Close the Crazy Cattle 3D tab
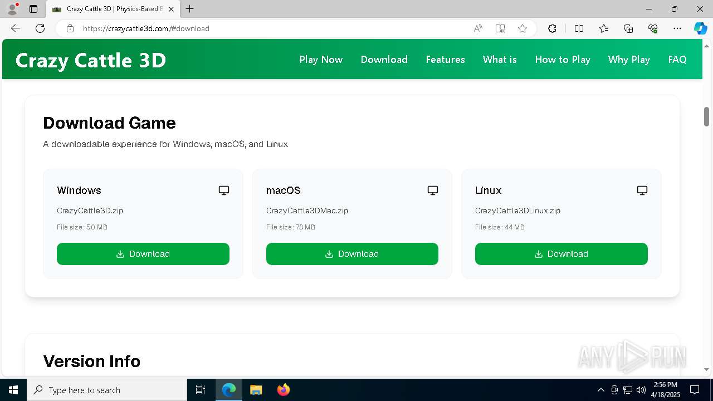The image size is (713, 401). tap(171, 9)
